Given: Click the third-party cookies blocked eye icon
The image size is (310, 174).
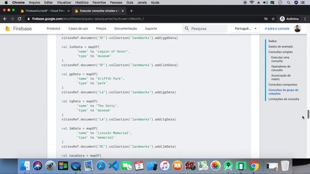Looking at the screenshot, I should tap(266, 19).
